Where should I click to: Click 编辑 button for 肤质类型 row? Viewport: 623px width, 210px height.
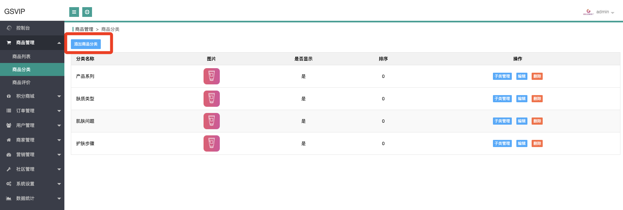tap(522, 99)
